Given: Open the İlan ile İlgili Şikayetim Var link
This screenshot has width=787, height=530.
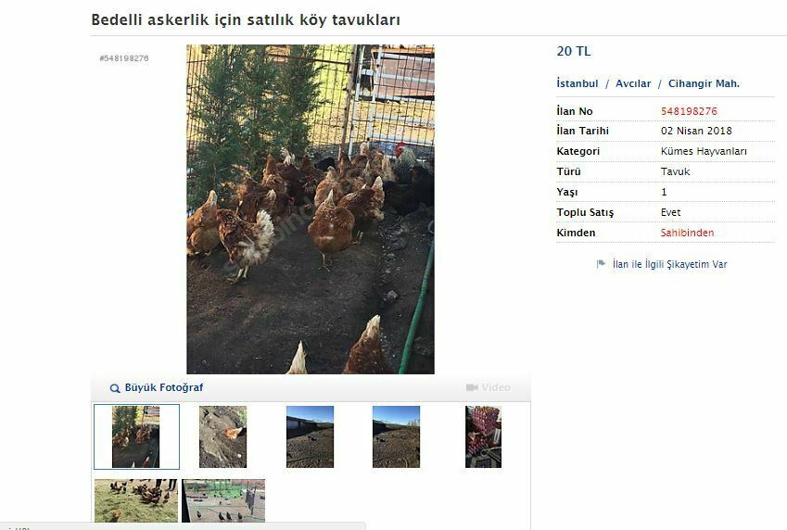Looking at the screenshot, I should point(669,264).
